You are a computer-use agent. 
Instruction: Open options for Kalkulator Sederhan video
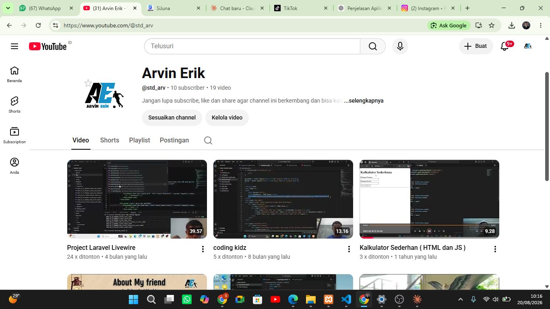coord(495,249)
